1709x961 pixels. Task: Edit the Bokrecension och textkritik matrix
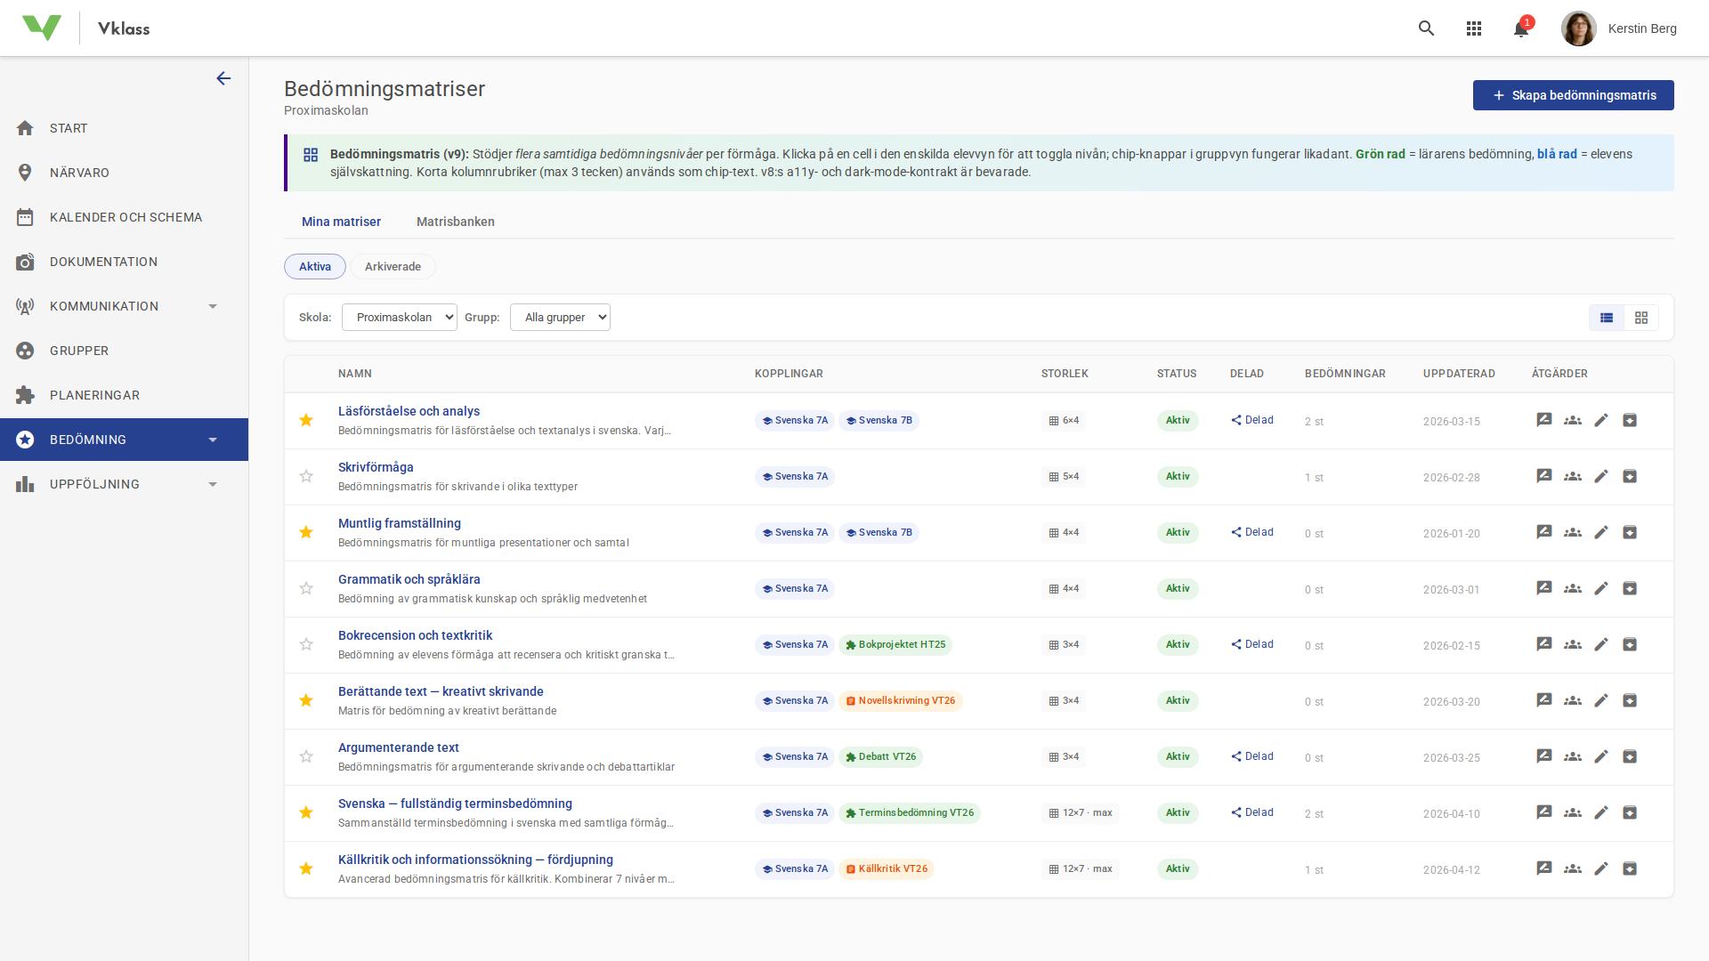pos(1601,644)
